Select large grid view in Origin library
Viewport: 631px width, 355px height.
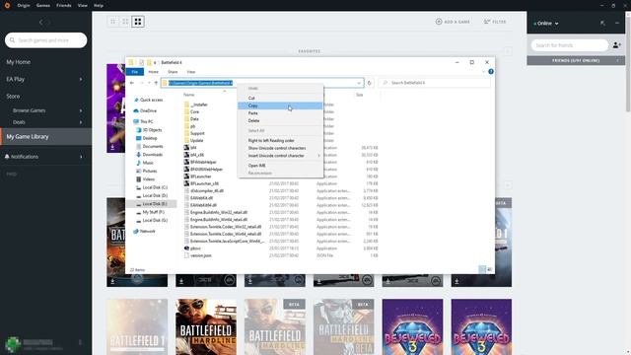pos(138,22)
